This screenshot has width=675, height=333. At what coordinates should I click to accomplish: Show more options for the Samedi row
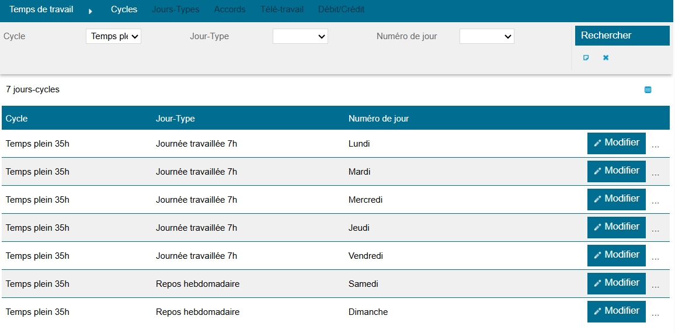[x=655, y=285]
